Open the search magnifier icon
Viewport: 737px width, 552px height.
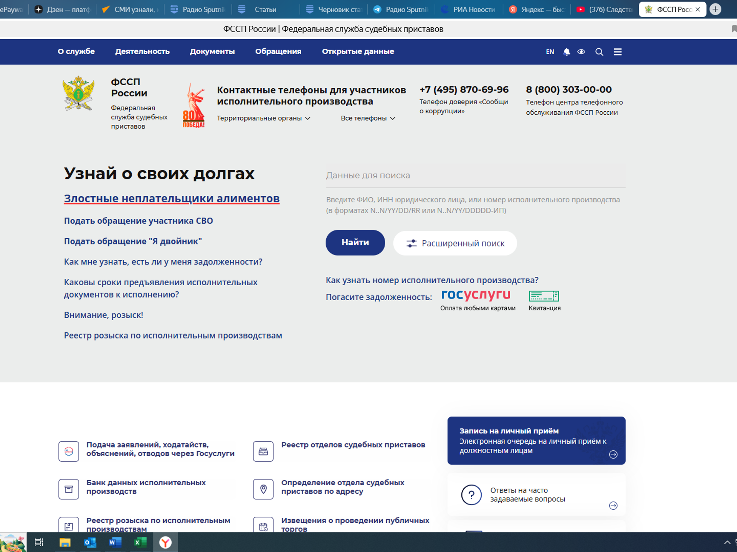(x=599, y=52)
